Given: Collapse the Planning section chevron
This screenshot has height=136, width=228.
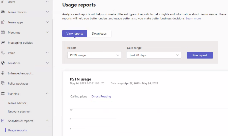Looking at the screenshot, I should pos(47,94).
